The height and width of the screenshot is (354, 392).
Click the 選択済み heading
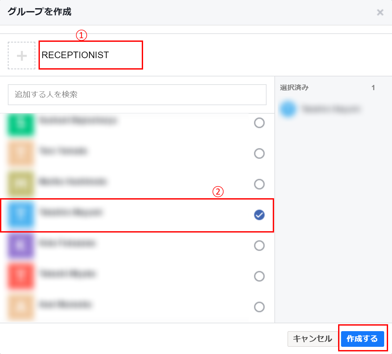(294, 88)
